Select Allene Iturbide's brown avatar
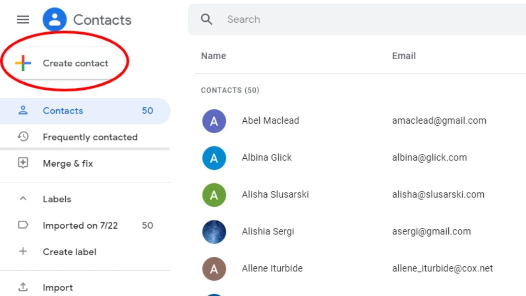 point(214,269)
